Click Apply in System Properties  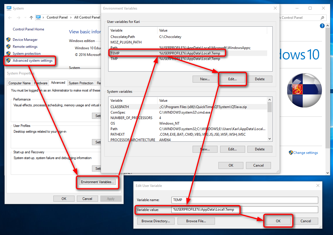click(111, 199)
